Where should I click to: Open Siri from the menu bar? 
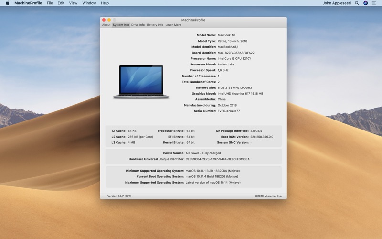pyautogui.click(x=366, y=3)
